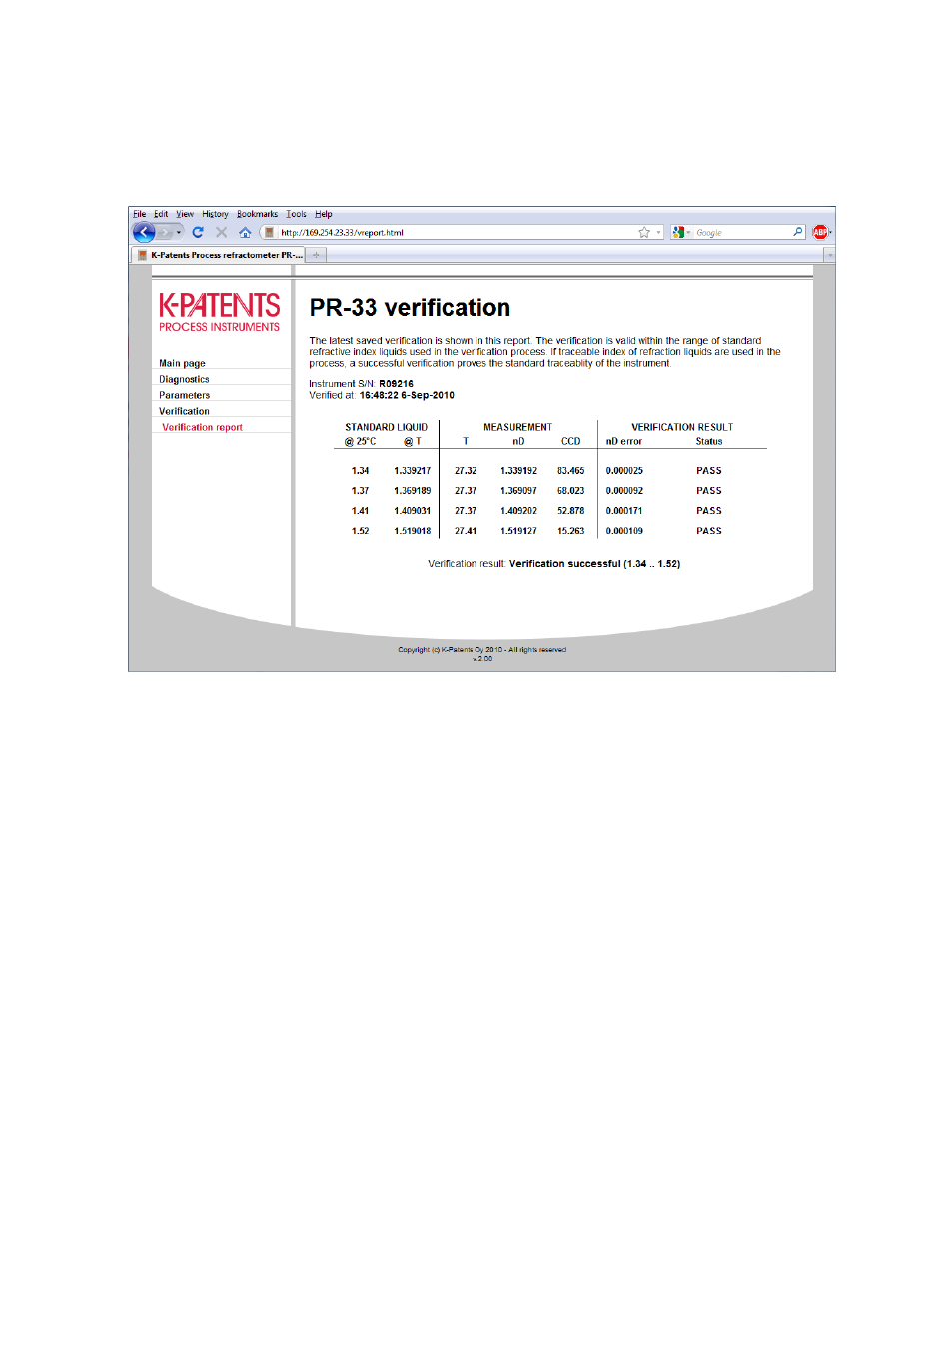Go to the Parameters page link

[x=184, y=395]
